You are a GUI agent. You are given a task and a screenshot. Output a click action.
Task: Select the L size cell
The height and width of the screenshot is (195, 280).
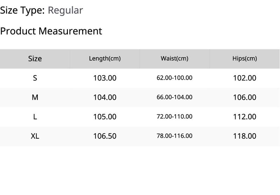[x=35, y=117]
